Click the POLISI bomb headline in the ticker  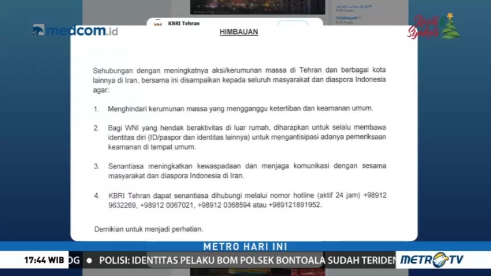pyautogui.click(x=247, y=260)
